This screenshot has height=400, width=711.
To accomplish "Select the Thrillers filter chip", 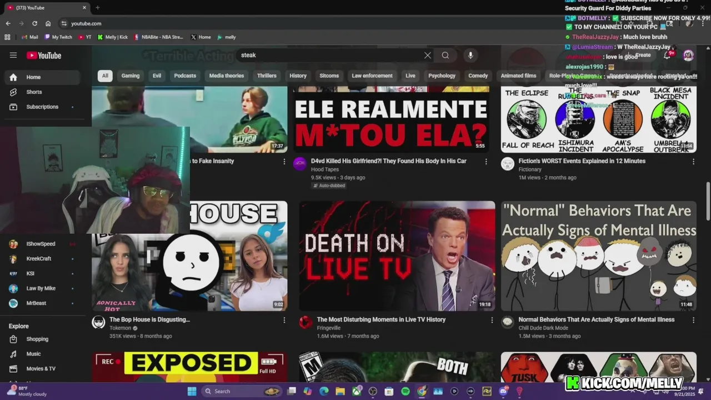I will click(267, 76).
